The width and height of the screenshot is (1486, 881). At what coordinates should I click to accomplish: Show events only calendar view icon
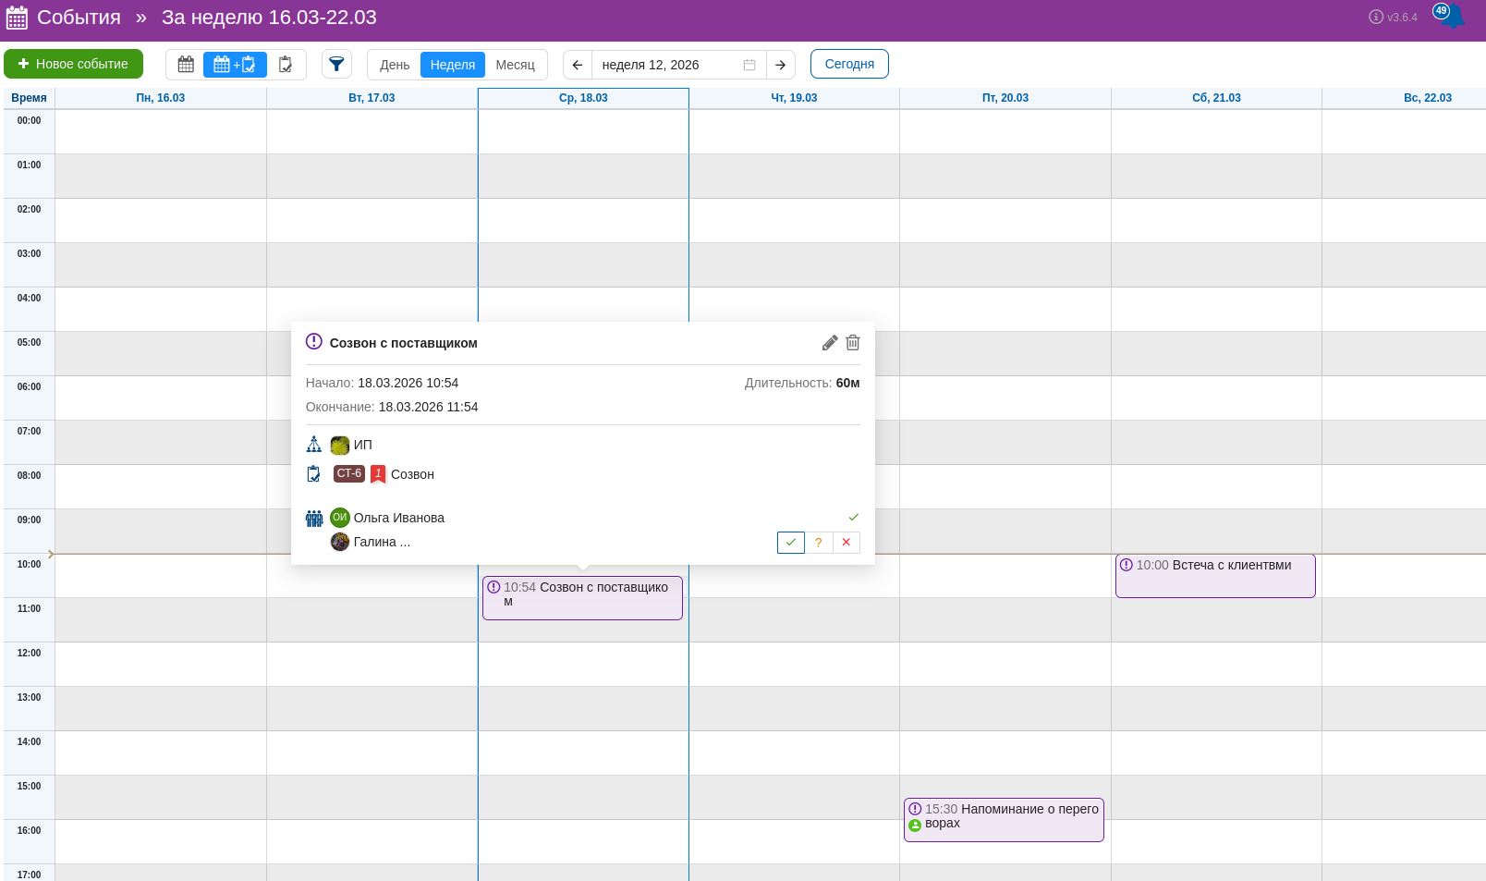(x=186, y=65)
